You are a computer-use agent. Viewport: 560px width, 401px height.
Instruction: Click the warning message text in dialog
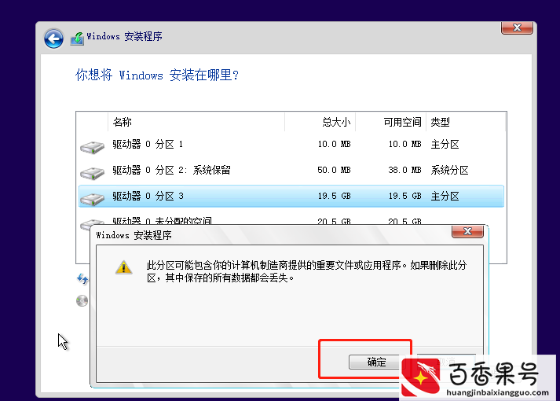click(x=306, y=271)
